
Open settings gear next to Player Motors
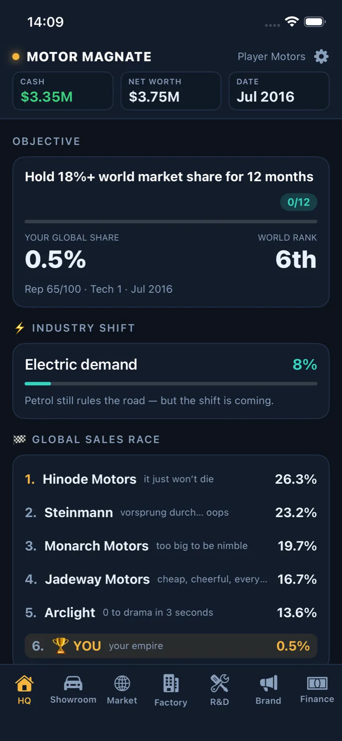pyautogui.click(x=321, y=57)
